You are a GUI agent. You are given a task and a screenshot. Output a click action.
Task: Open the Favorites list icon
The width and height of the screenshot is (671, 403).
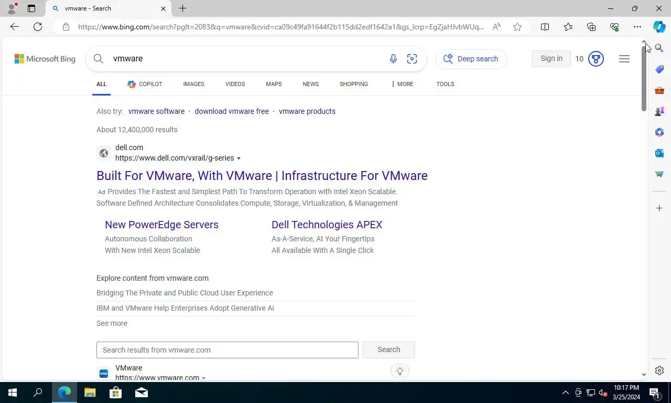568,27
